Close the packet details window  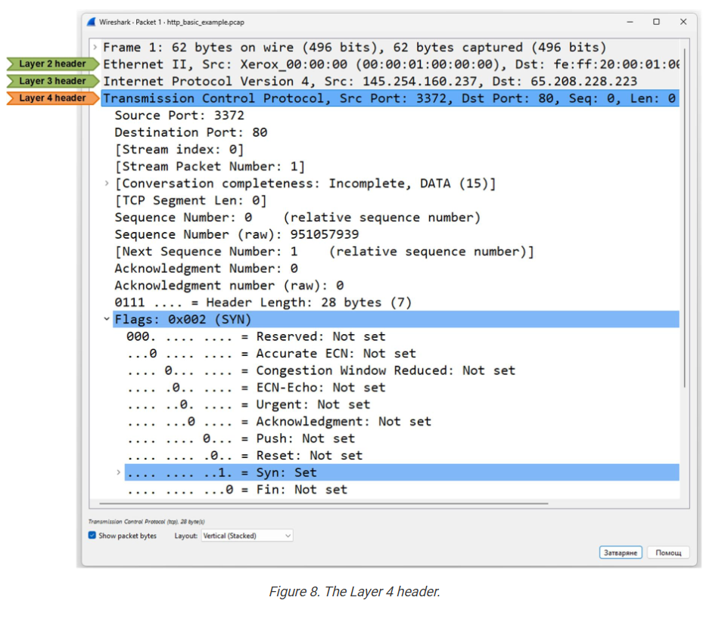tap(683, 22)
